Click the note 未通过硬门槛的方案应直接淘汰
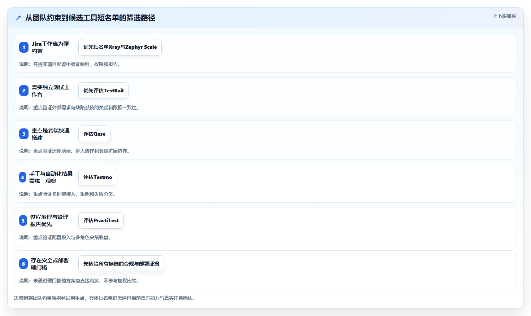Image resolution: width=531 pixels, height=316 pixels. coord(79,281)
